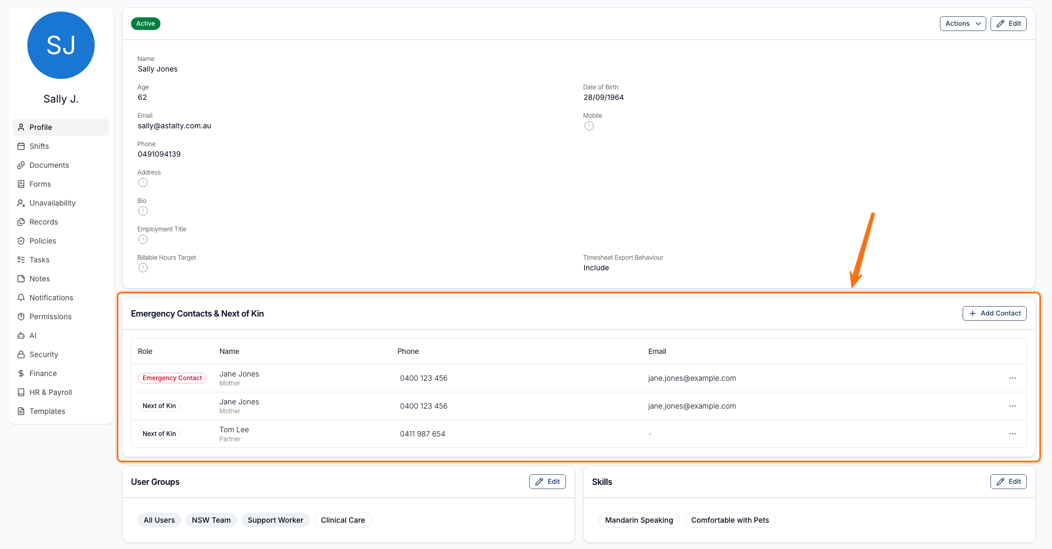Open options menu for Tom Lee row
1052x549 pixels.
(x=1013, y=434)
